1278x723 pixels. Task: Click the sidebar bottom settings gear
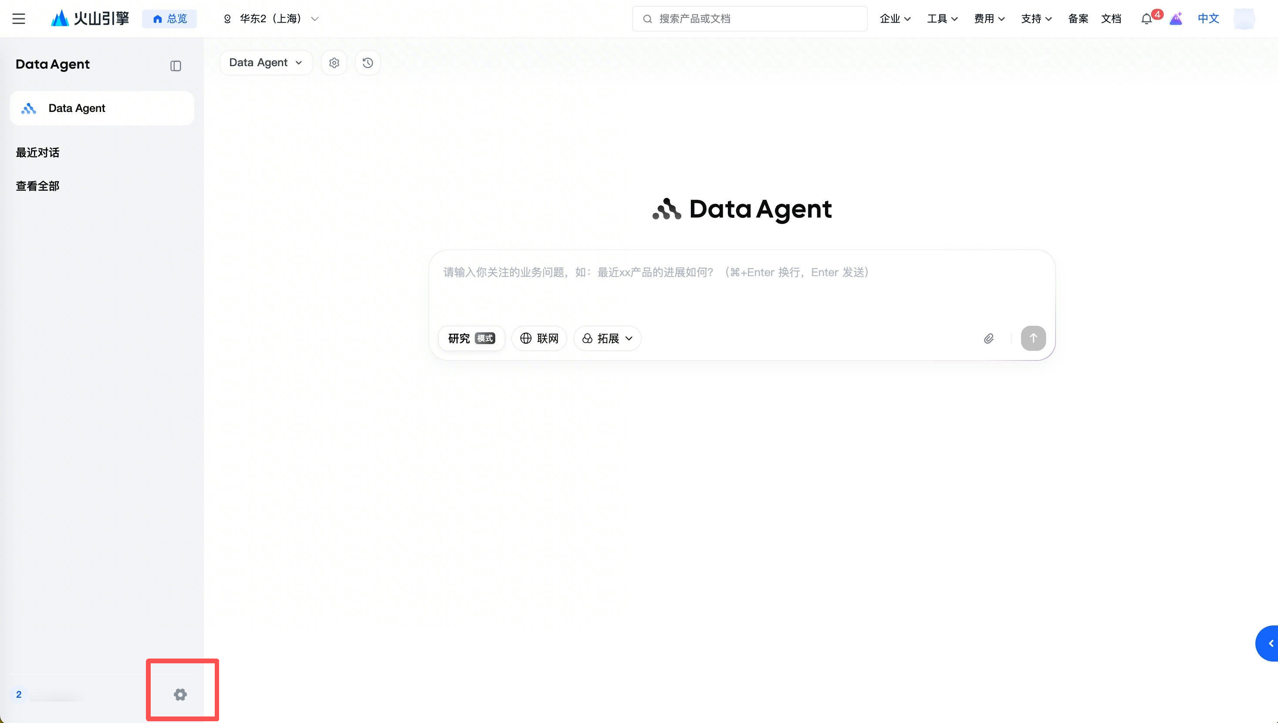(180, 694)
